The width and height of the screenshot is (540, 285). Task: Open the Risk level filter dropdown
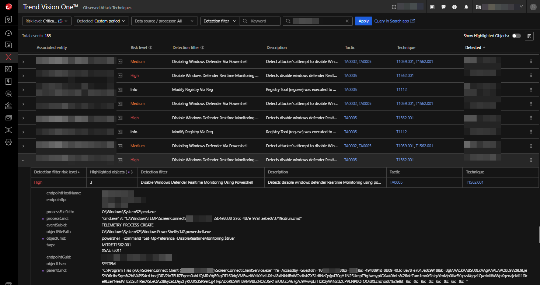click(46, 21)
